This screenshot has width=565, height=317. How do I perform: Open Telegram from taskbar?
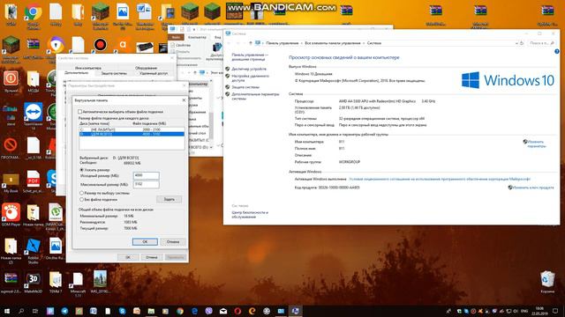[64, 311]
